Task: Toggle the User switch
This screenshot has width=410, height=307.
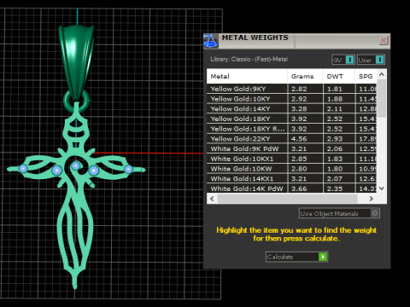Action: click(371, 60)
